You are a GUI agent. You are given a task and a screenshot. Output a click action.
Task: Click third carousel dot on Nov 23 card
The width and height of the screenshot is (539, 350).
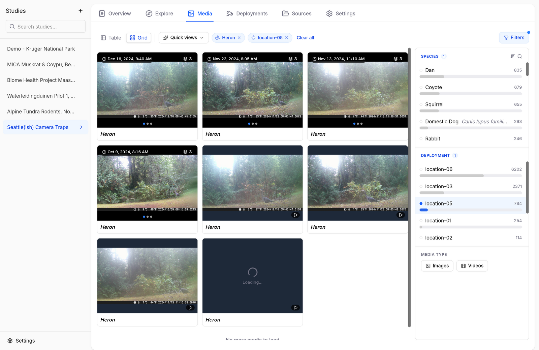click(256, 124)
